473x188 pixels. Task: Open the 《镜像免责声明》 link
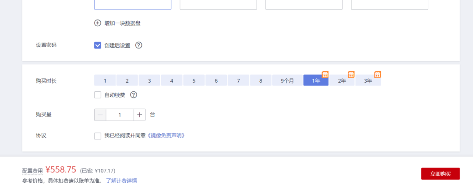pos(166,136)
